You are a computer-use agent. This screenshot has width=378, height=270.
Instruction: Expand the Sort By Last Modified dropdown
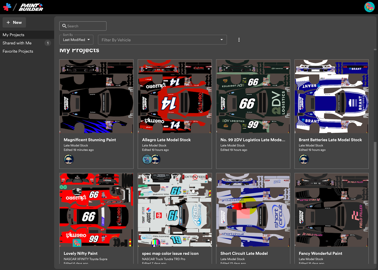[76, 40]
